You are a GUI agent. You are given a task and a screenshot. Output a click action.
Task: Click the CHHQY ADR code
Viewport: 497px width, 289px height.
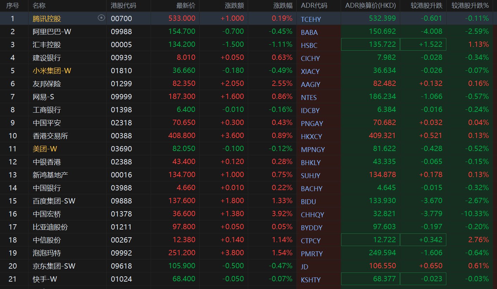coord(312,215)
